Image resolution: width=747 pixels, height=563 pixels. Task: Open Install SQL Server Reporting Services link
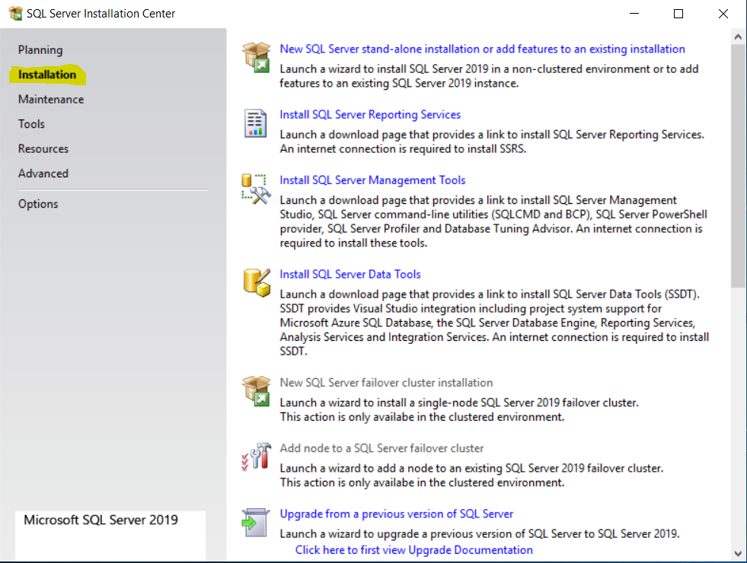pos(370,115)
